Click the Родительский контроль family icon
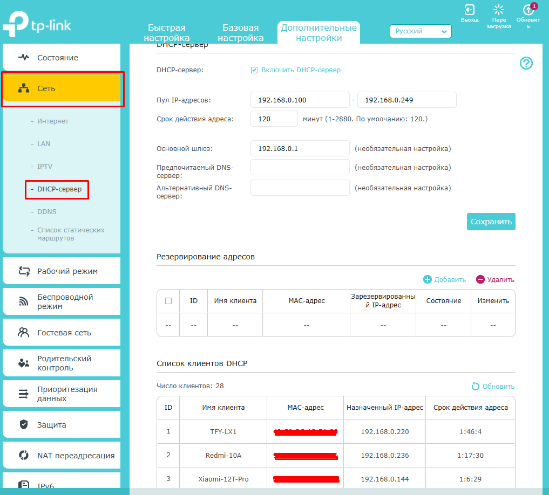 tap(24, 363)
